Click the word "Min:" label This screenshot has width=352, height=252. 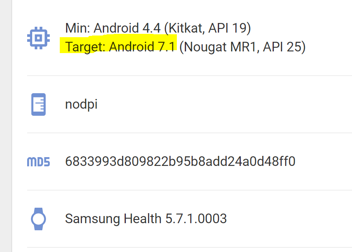point(78,28)
